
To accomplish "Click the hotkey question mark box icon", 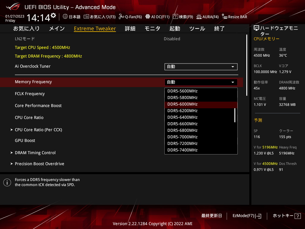I will point(298,216).
